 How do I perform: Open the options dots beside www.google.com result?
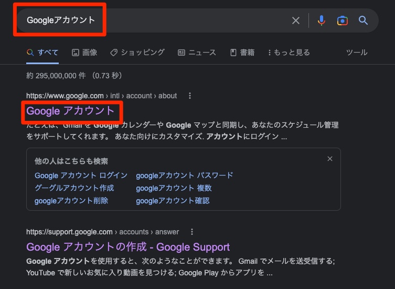190,96
